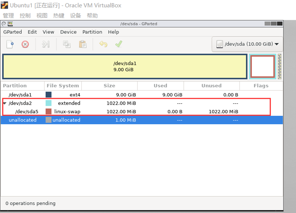Image resolution: width=296 pixels, height=213 pixels.
Task: Open VirtualBox 热键 menu
Action: pyautogui.click(x=59, y=15)
